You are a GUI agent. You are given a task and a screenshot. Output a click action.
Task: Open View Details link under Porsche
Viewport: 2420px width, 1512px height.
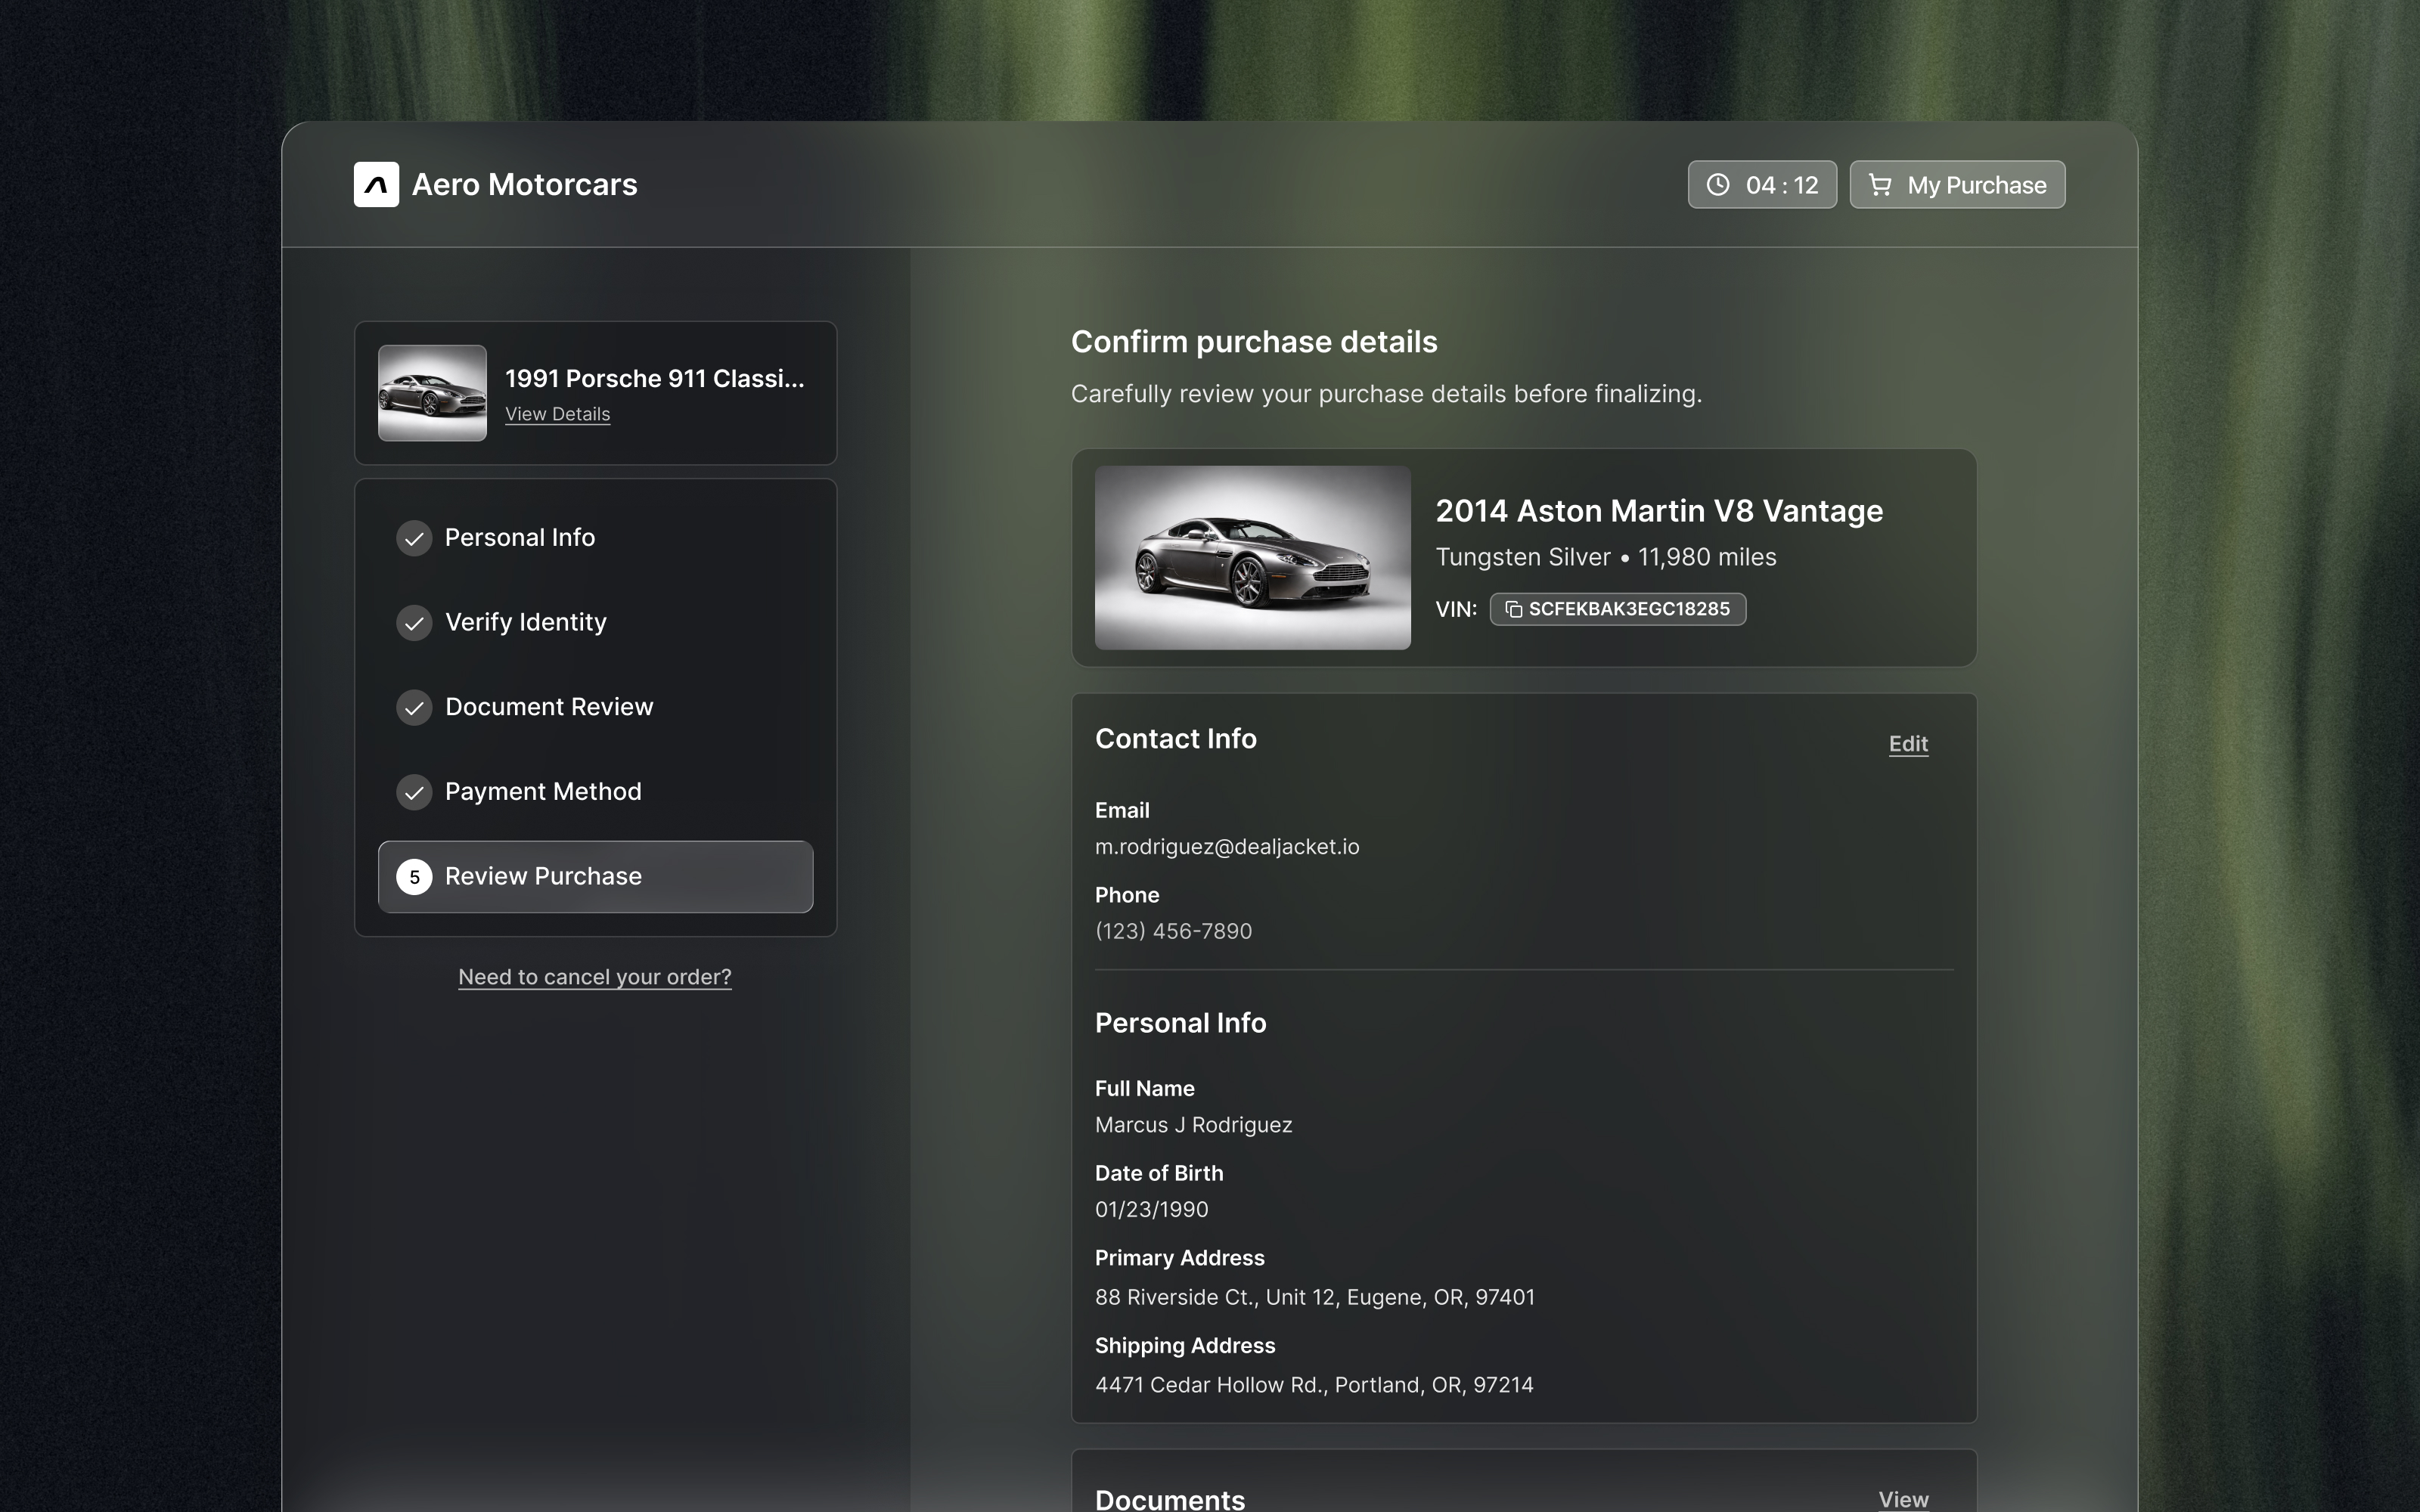(x=557, y=414)
